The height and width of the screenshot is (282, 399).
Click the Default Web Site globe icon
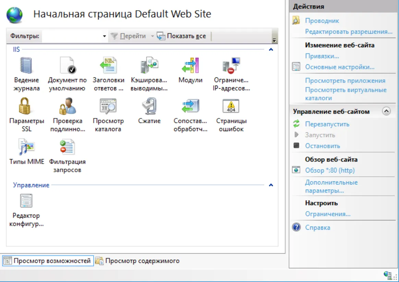[14, 15]
